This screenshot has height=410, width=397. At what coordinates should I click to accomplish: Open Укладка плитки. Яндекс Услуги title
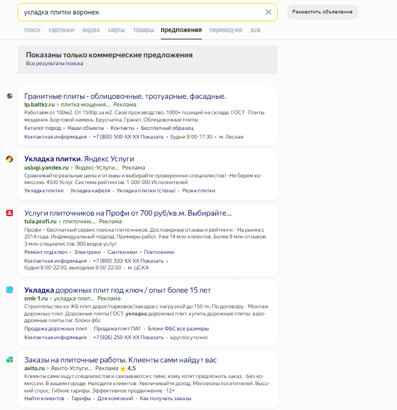click(x=79, y=159)
